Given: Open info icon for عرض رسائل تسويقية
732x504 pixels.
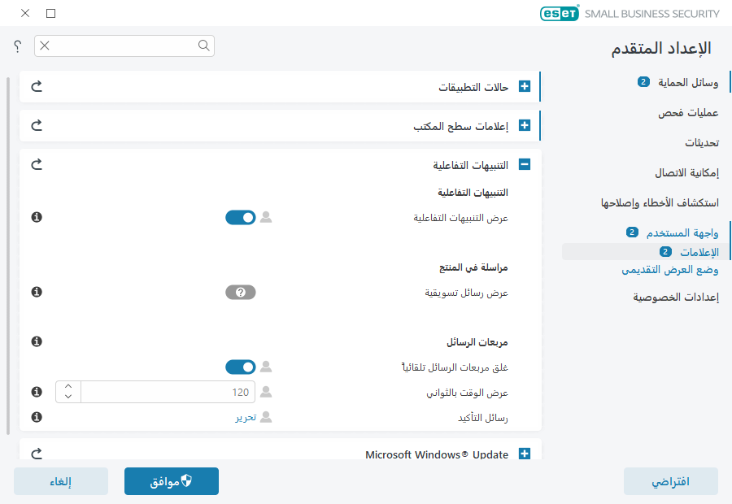Looking at the screenshot, I should coord(37,292).
